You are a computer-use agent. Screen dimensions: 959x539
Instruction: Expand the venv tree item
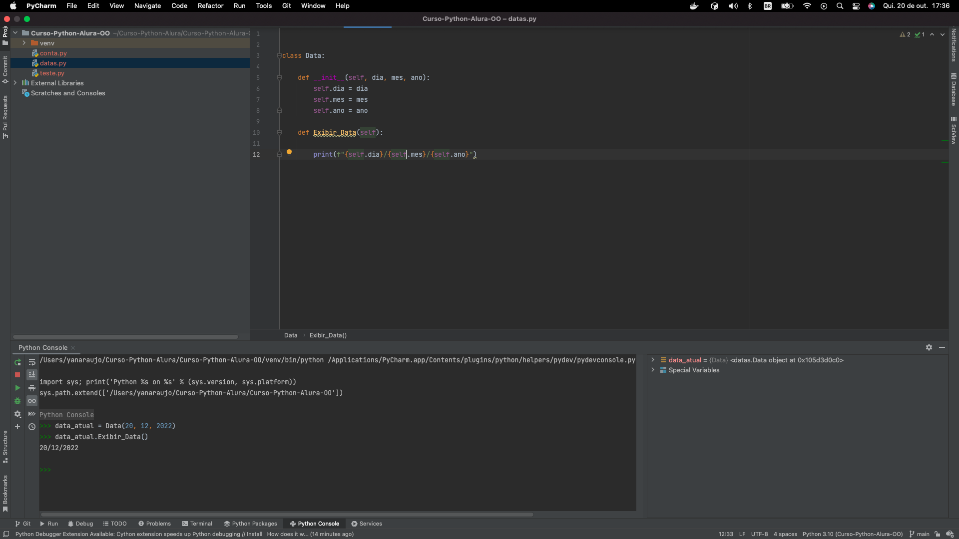23,43
